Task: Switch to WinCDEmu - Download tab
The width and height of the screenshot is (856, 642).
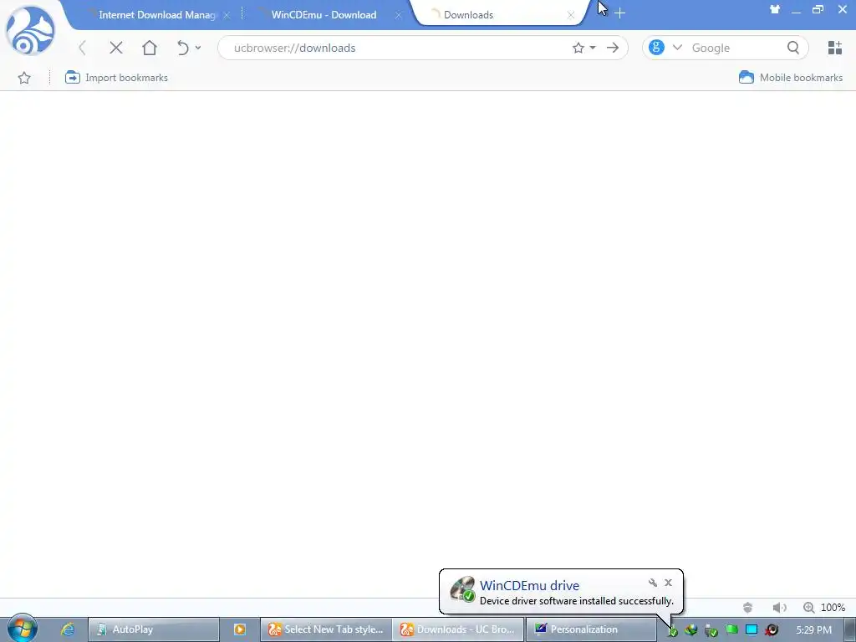Action: (324, 15)
